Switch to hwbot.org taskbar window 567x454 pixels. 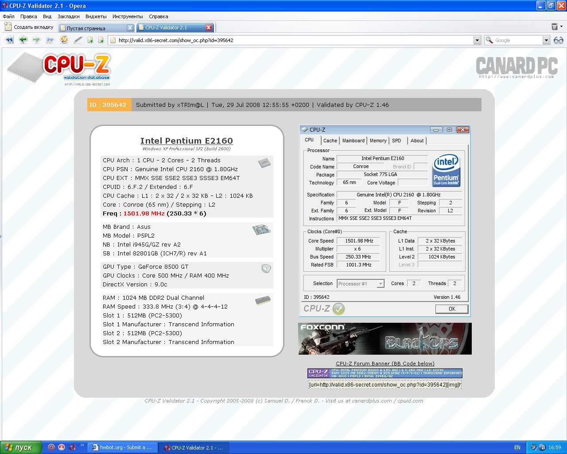pos(123,447)
